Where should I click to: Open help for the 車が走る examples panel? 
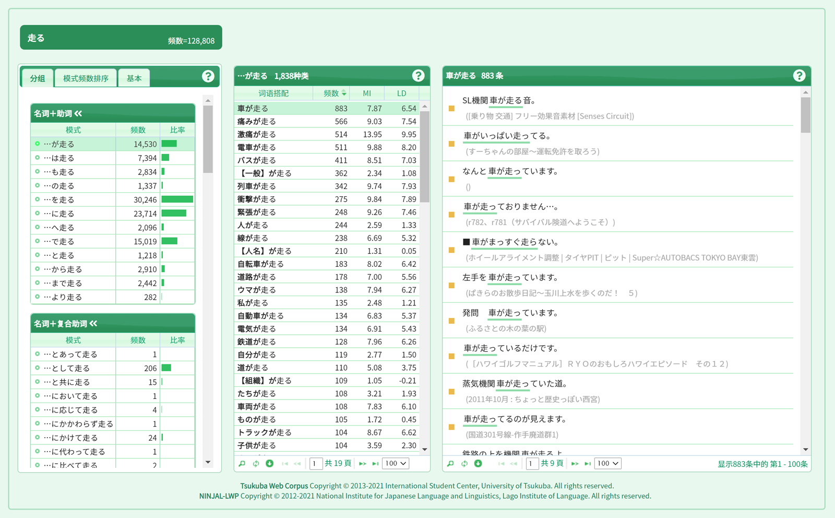point(799,76)
